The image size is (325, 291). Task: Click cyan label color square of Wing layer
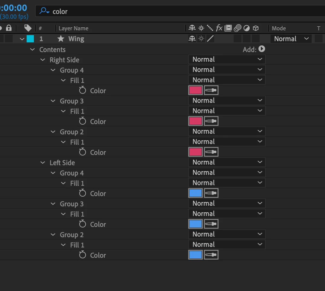(x=30, y=38)
